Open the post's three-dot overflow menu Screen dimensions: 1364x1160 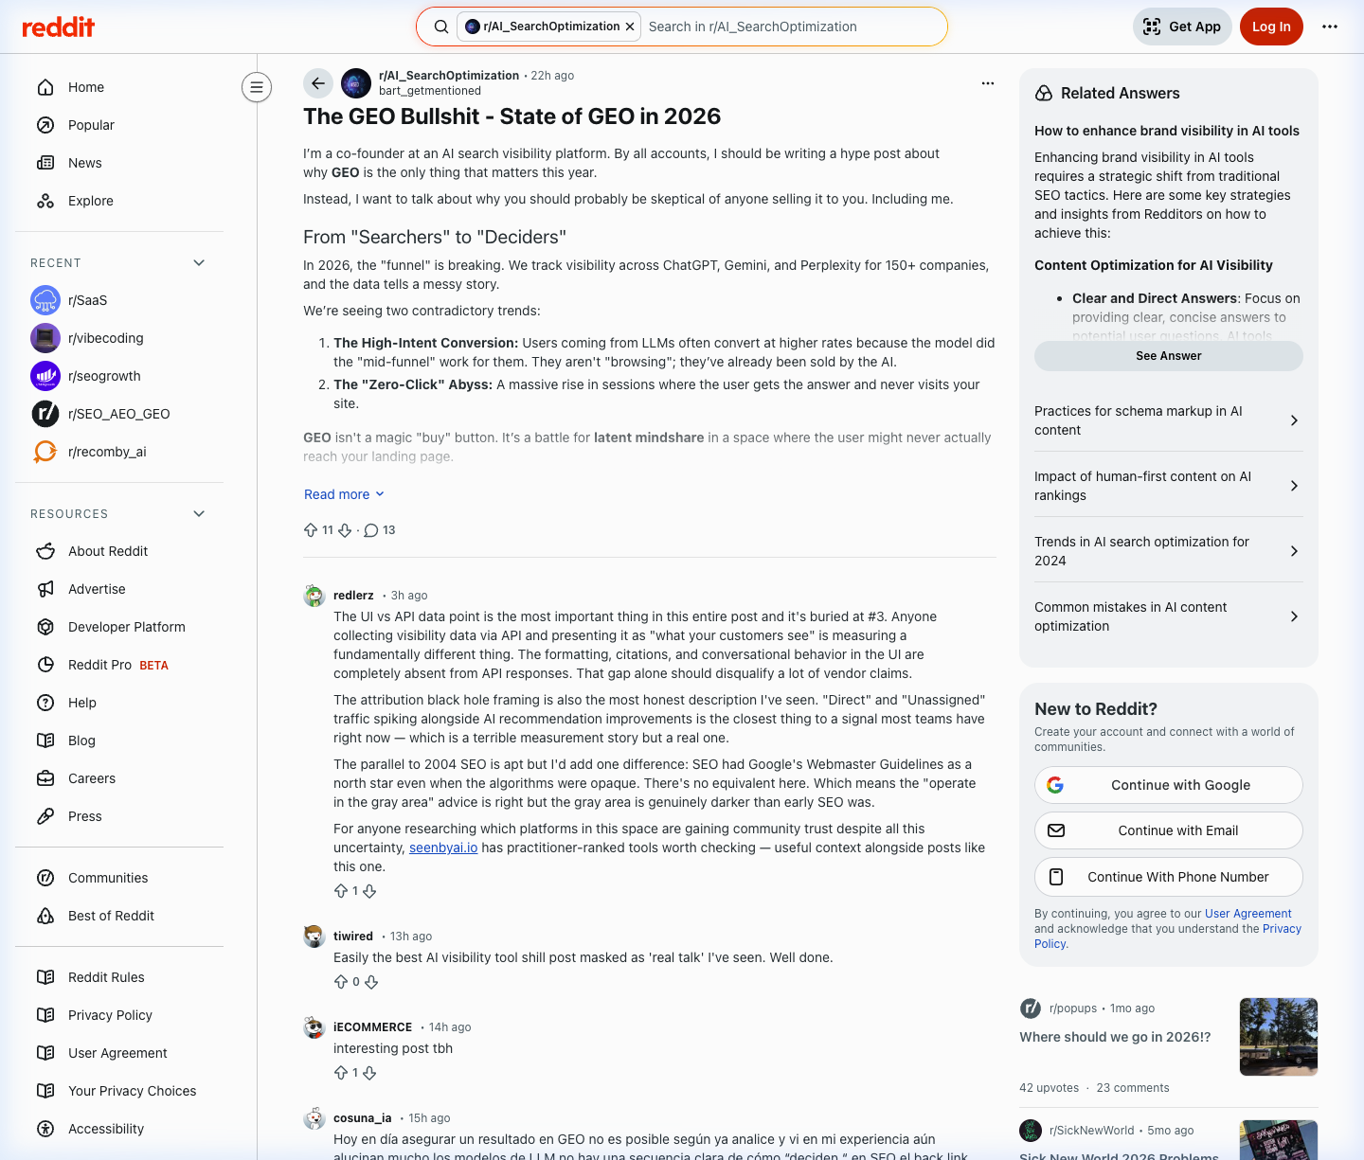987,83
